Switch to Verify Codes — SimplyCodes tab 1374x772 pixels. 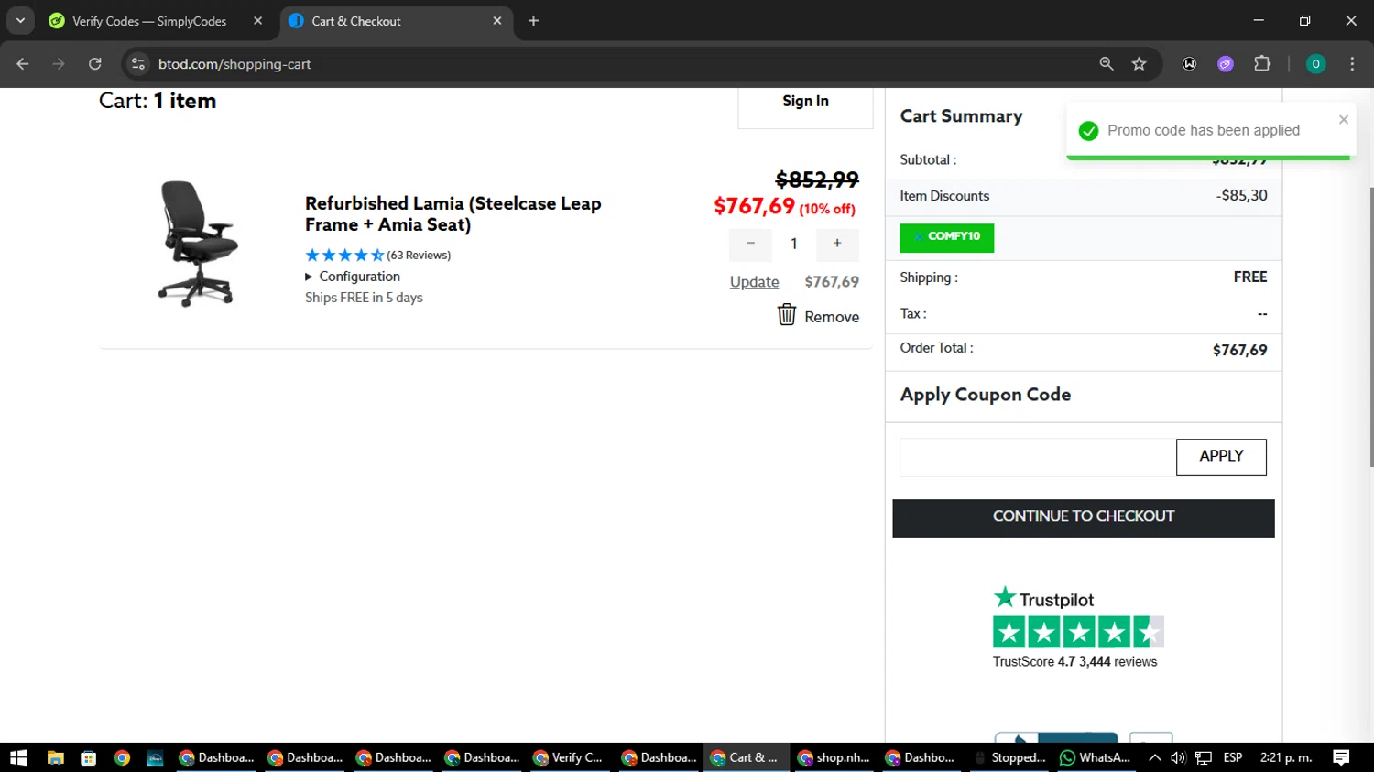pyautogui.click(x=149, y=21)
